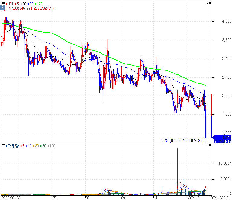The image size is (232, 200).
Task: Click the black rectangle icon in price panel
Action: (x=3, y=3)
